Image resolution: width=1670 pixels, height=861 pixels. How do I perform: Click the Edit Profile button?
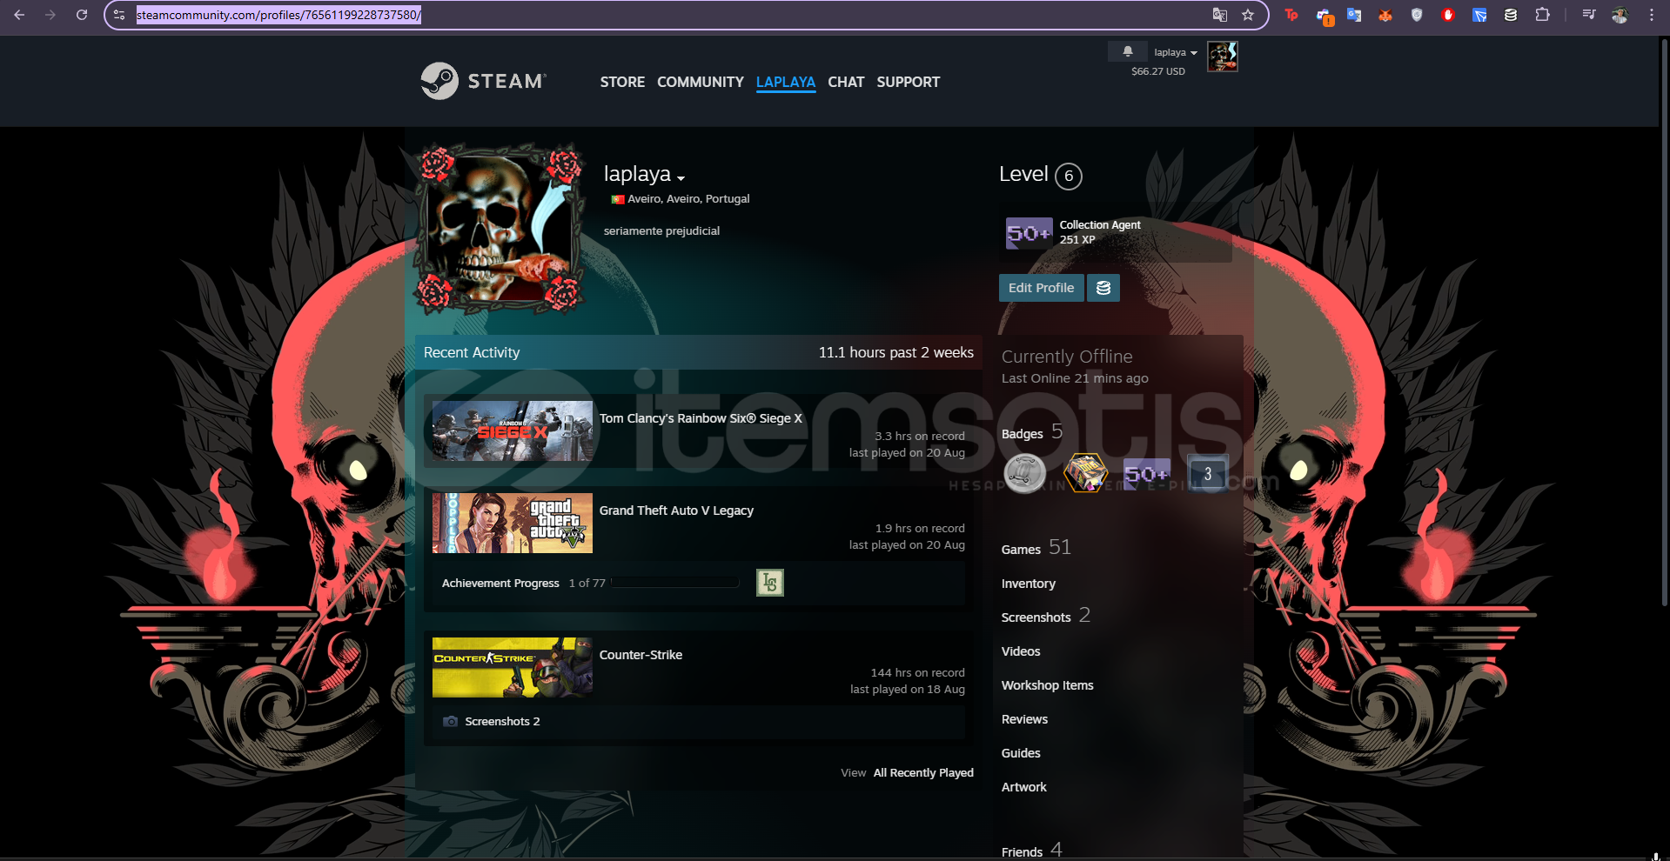click(1042, 288)
